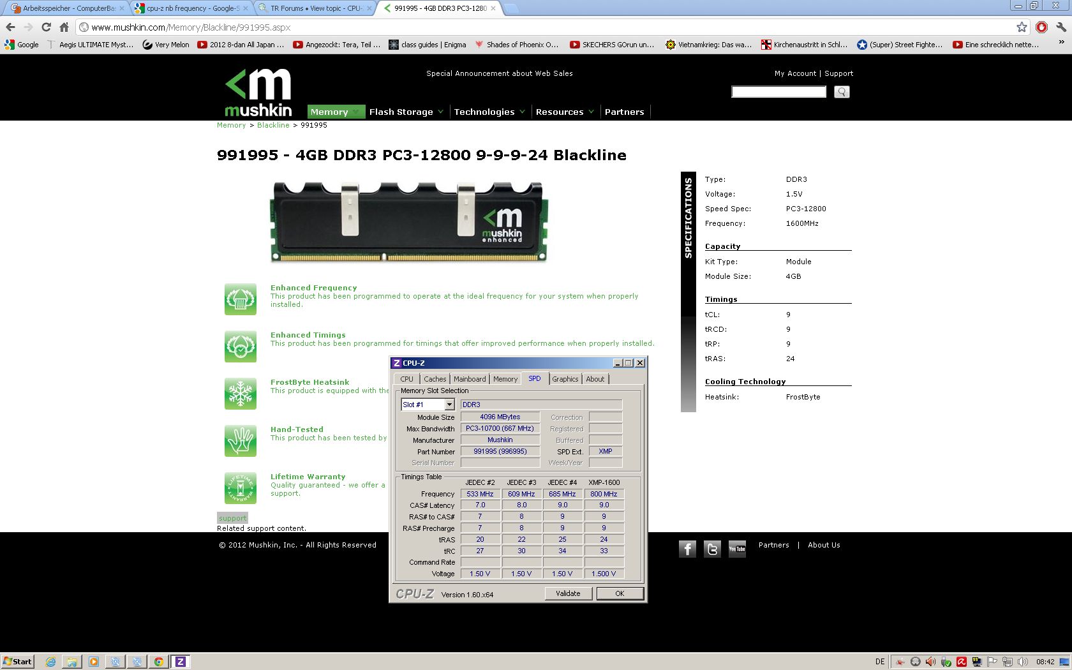
Task: Switch to the CPU tab in CPU-Z
Action: pyautogui.click(x=406, y=379)
